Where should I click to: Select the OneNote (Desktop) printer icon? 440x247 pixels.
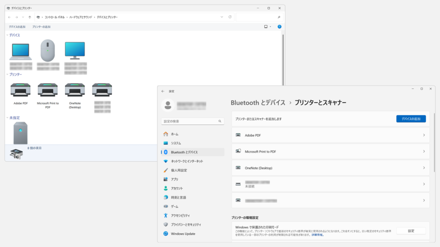click(75, 91)
